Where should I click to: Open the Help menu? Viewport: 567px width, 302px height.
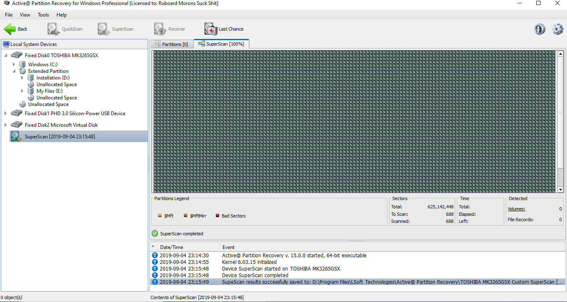pyautogui.click(x=61, y=14)
